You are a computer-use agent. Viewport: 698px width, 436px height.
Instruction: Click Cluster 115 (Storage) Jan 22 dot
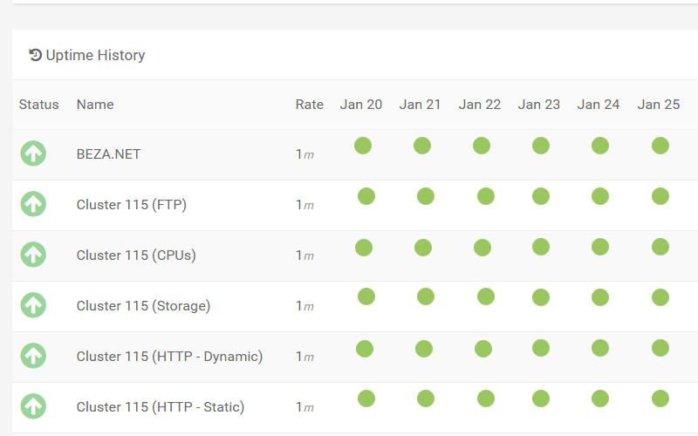click(486, 296)
